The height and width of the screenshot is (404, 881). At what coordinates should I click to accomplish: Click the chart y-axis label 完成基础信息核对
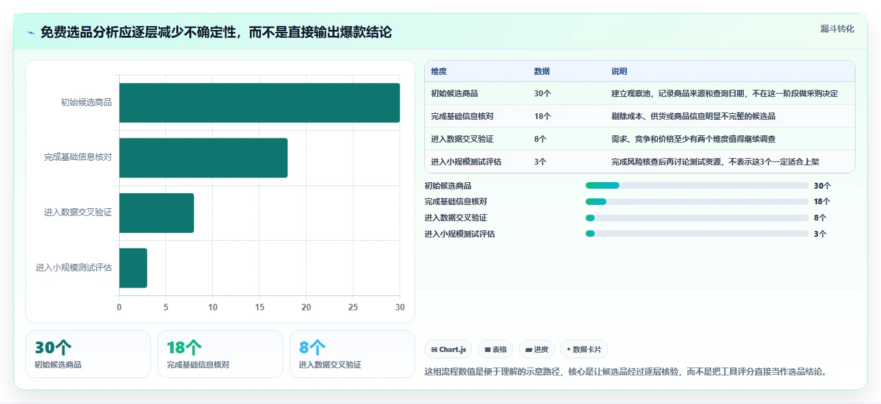coord(78,157)
